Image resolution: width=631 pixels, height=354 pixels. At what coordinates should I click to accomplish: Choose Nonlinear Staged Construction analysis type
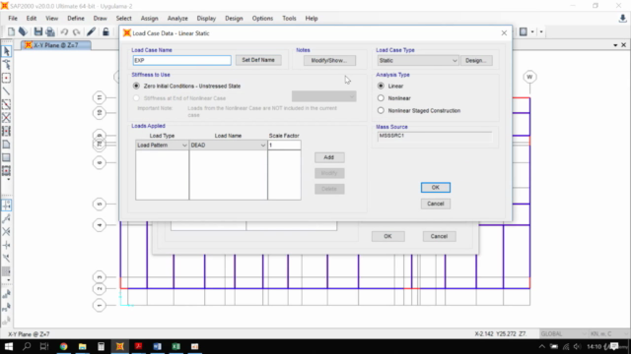[x=381, y=110]
